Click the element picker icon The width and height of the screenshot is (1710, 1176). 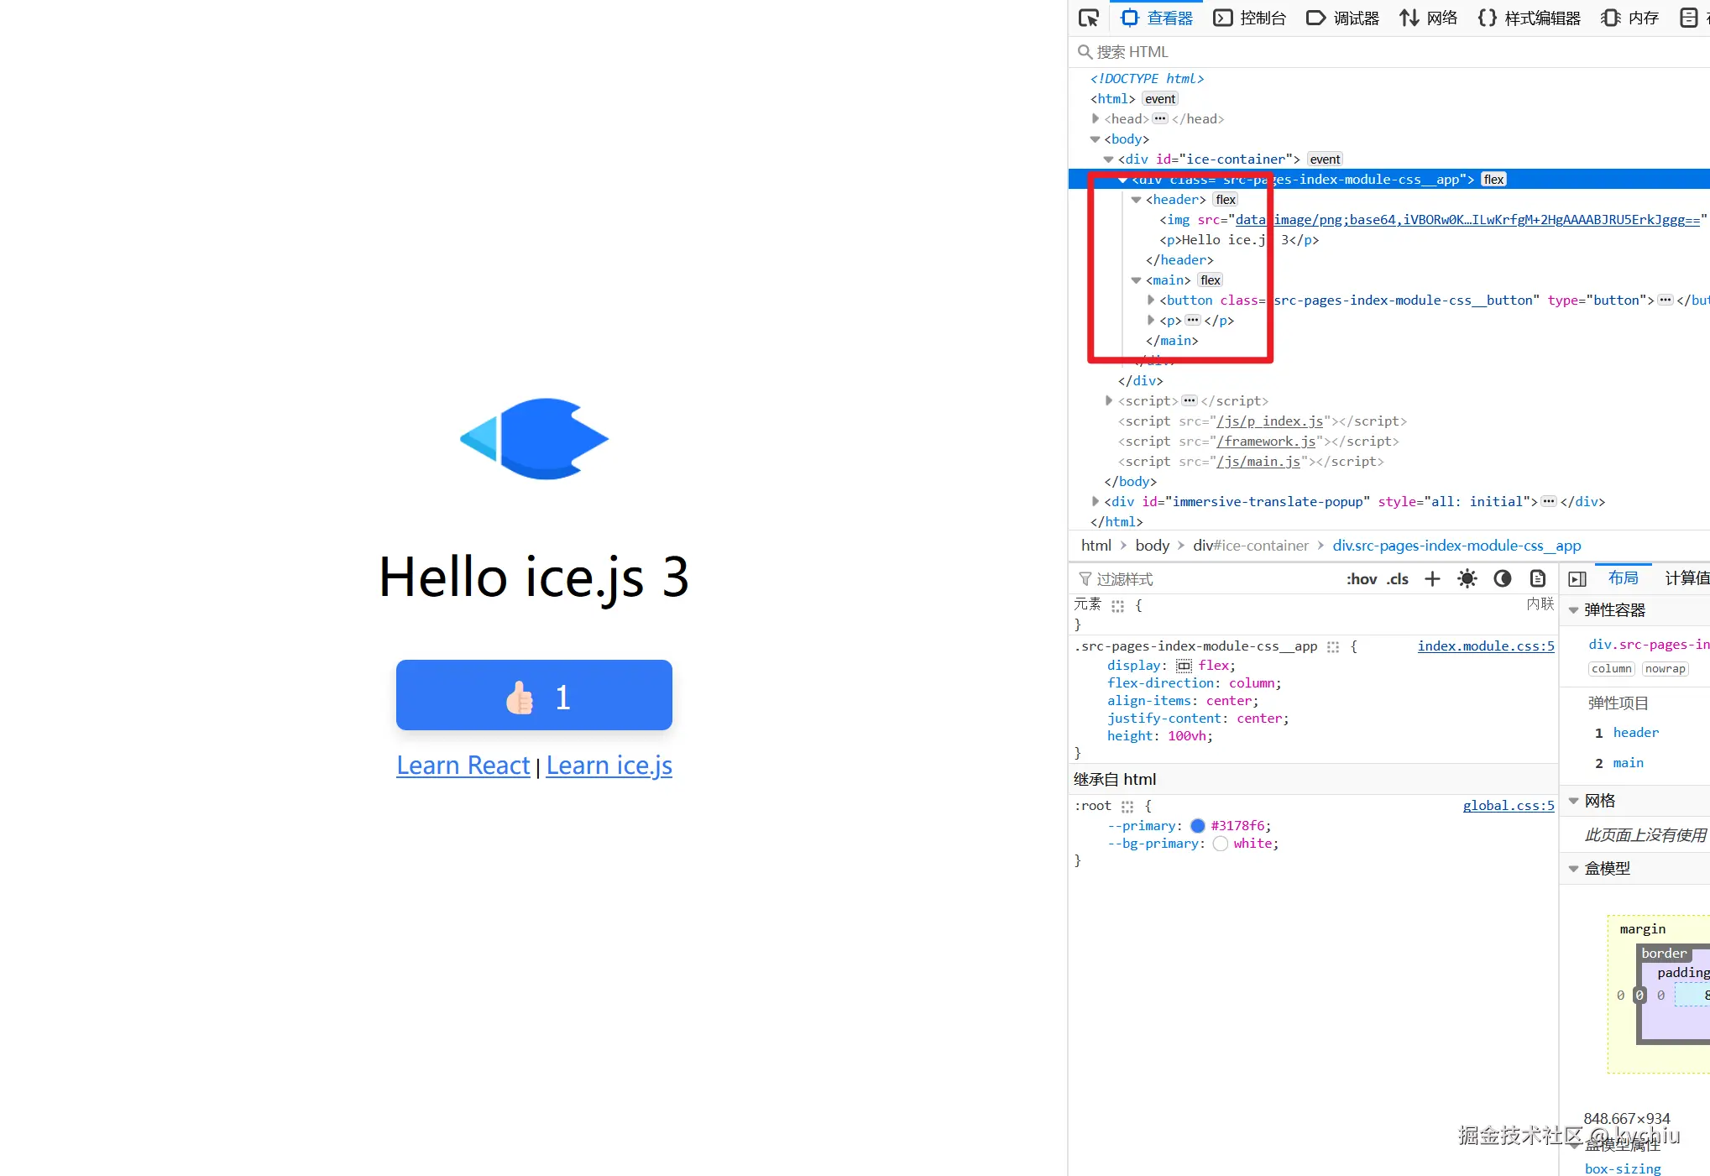coord(1089,18)
